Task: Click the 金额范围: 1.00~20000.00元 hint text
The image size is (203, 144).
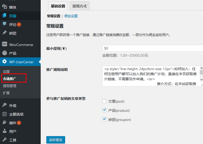Action: pos(125,55)
